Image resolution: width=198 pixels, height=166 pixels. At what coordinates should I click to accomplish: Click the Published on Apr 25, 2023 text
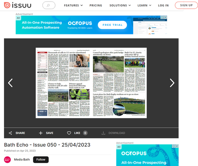click(20, 151)
